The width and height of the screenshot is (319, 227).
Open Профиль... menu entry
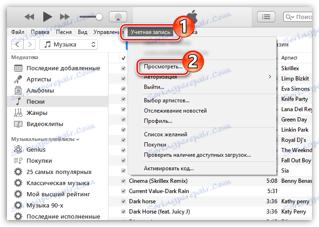coord(158,121)
